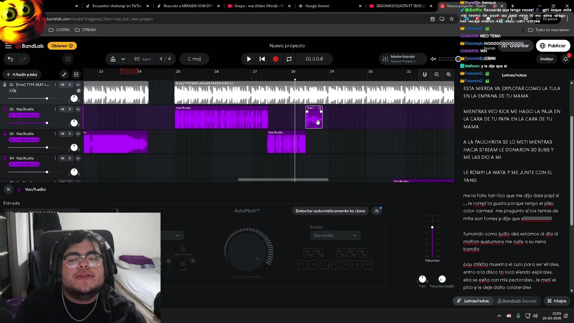The height and width of the screenshot is (323, 574).
Task: Click timeline ruler at bar 26
Action: (x=216, y=72)
